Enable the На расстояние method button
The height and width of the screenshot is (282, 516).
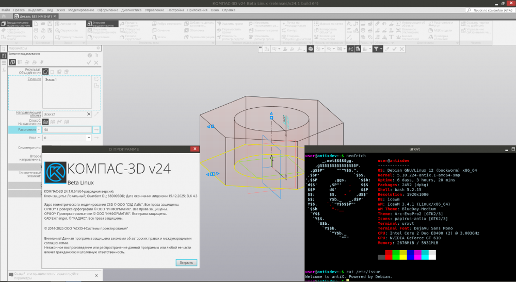pos(45,122)
